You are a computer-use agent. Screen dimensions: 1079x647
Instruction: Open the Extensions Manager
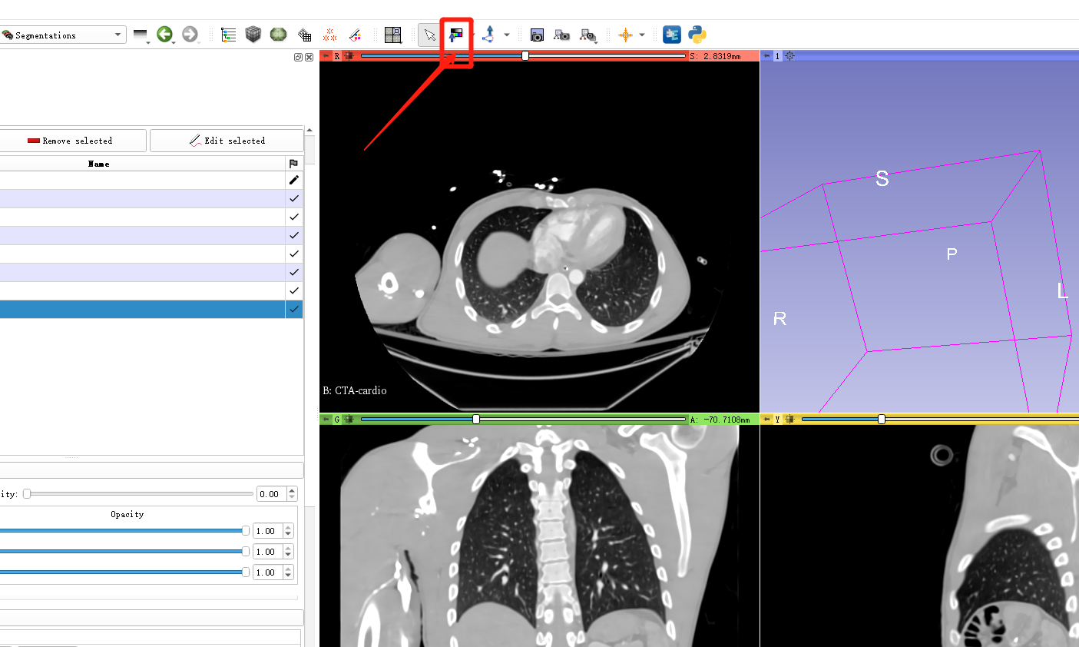pyautogui.click(x=671, y=34)
